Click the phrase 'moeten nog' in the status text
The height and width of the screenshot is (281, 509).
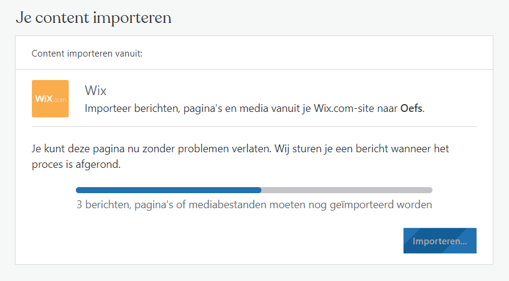(298, 205)
